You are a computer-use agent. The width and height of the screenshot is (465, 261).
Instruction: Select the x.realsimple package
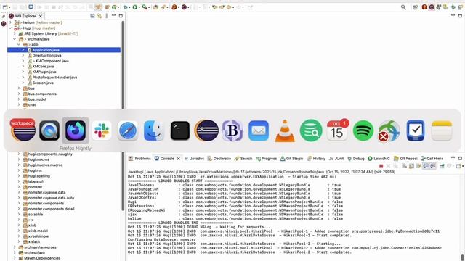point(39,236)
